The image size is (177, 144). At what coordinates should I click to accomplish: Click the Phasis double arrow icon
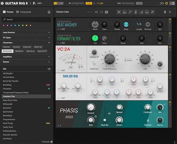click(109, 114)
